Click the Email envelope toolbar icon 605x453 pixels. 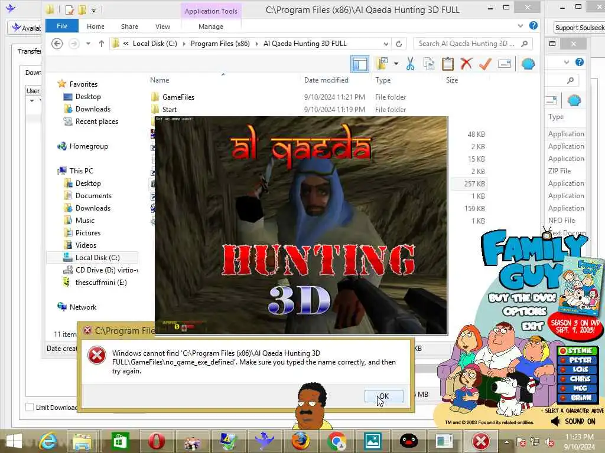point(505,64)
